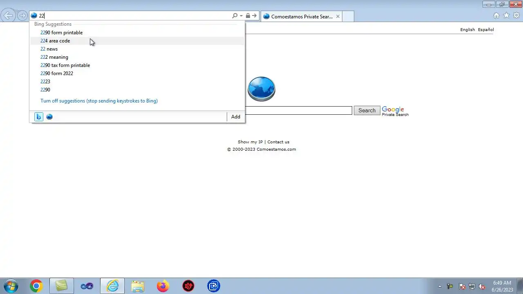Select the bare '2290' suggestion
The width and height of the screenshot is (523, 294).
[x=137, y=90]
